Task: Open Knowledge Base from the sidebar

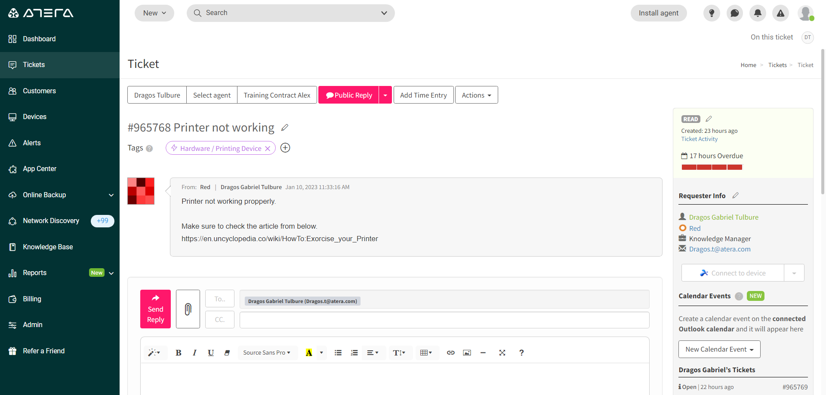Action: point(47,247)
